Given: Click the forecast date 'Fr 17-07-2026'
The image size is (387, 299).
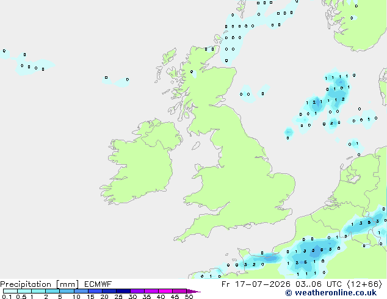Looking at the screenshot, I should (x=256, y=284).
